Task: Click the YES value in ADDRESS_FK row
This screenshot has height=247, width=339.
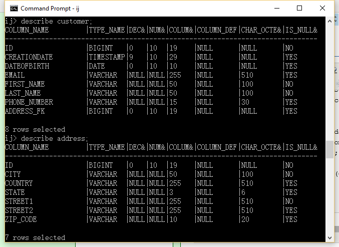Action: 291,111
